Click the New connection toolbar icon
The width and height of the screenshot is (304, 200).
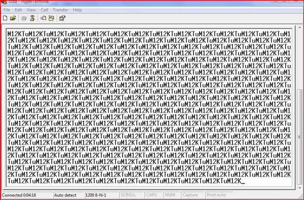tap(5, 18)
